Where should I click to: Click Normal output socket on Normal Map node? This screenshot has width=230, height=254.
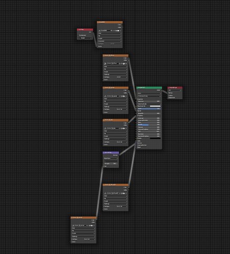(119, 155)
